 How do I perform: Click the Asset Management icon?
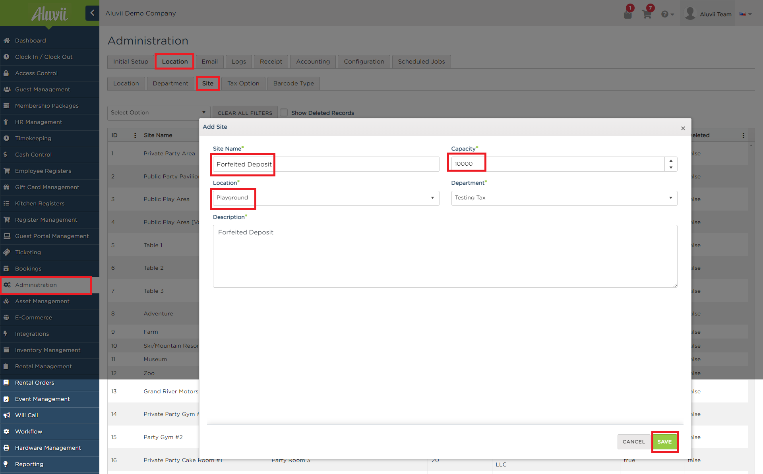(x=7, y=301)
